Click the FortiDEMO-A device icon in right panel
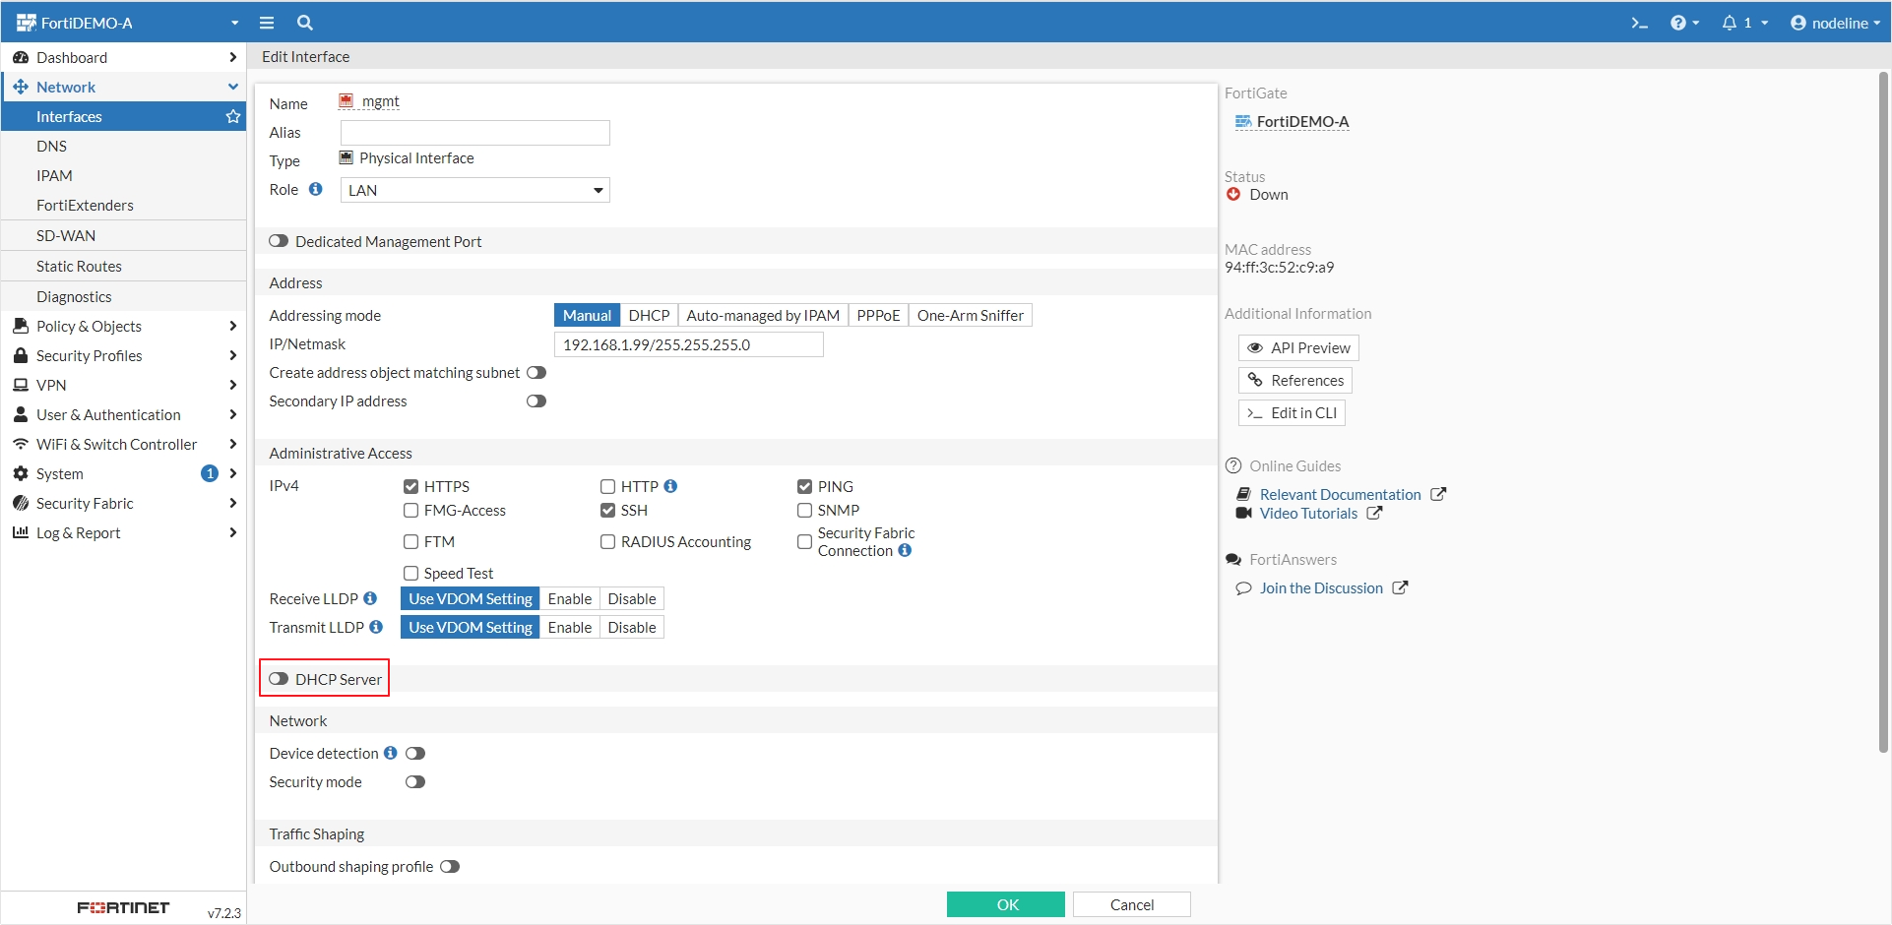 click(1243, 122)
